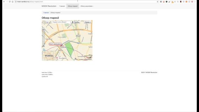
Task: Click the total time footer statistic
Action: coord(47,72)
